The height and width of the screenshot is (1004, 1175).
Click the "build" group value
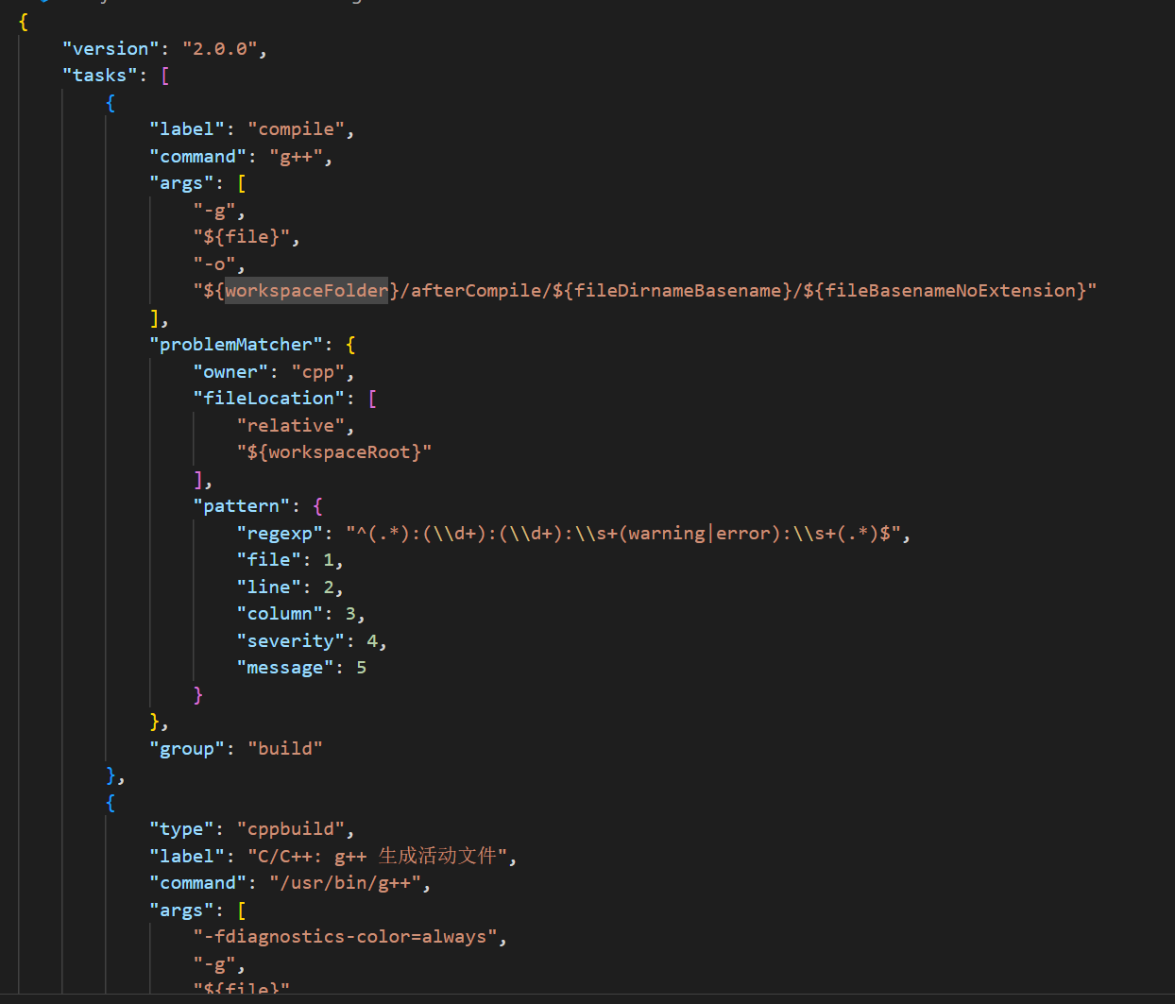[285, 748]
